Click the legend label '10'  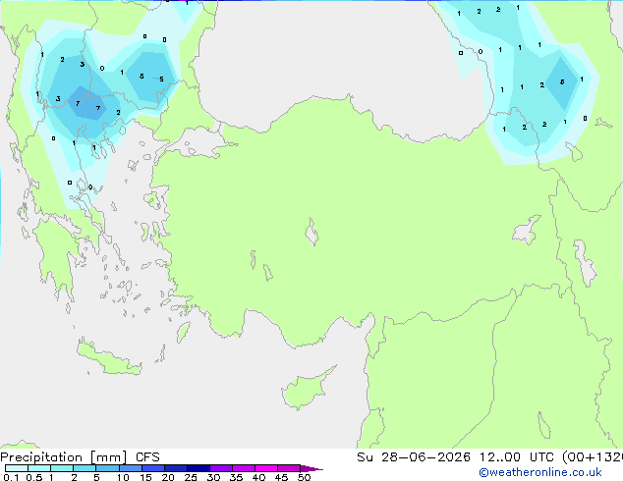pyautogui.click(x=123, y=477)
